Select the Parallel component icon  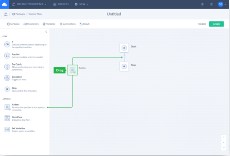pos(7,56)
